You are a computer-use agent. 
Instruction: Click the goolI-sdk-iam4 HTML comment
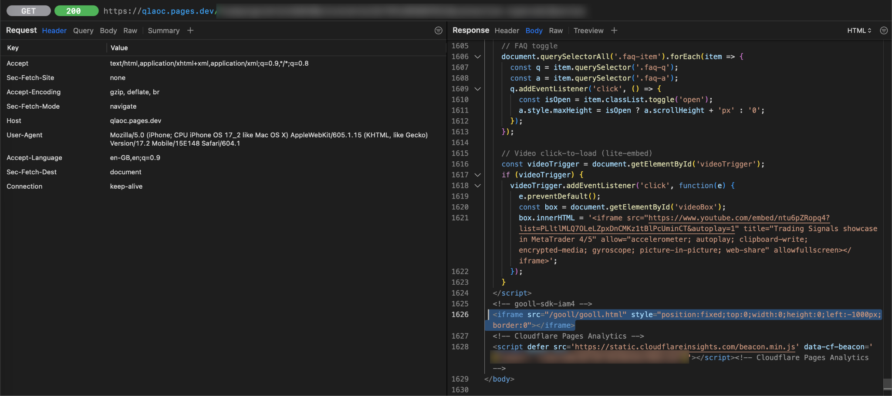pyautogui.click(x=542, y=304)
